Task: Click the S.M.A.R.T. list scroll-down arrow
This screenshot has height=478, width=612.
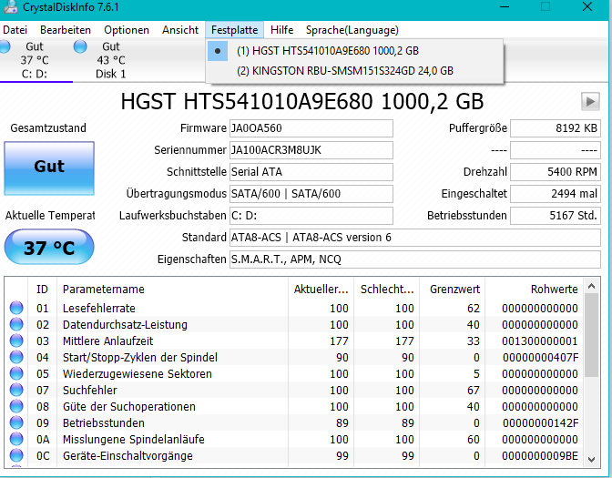Action: point(591,459)
